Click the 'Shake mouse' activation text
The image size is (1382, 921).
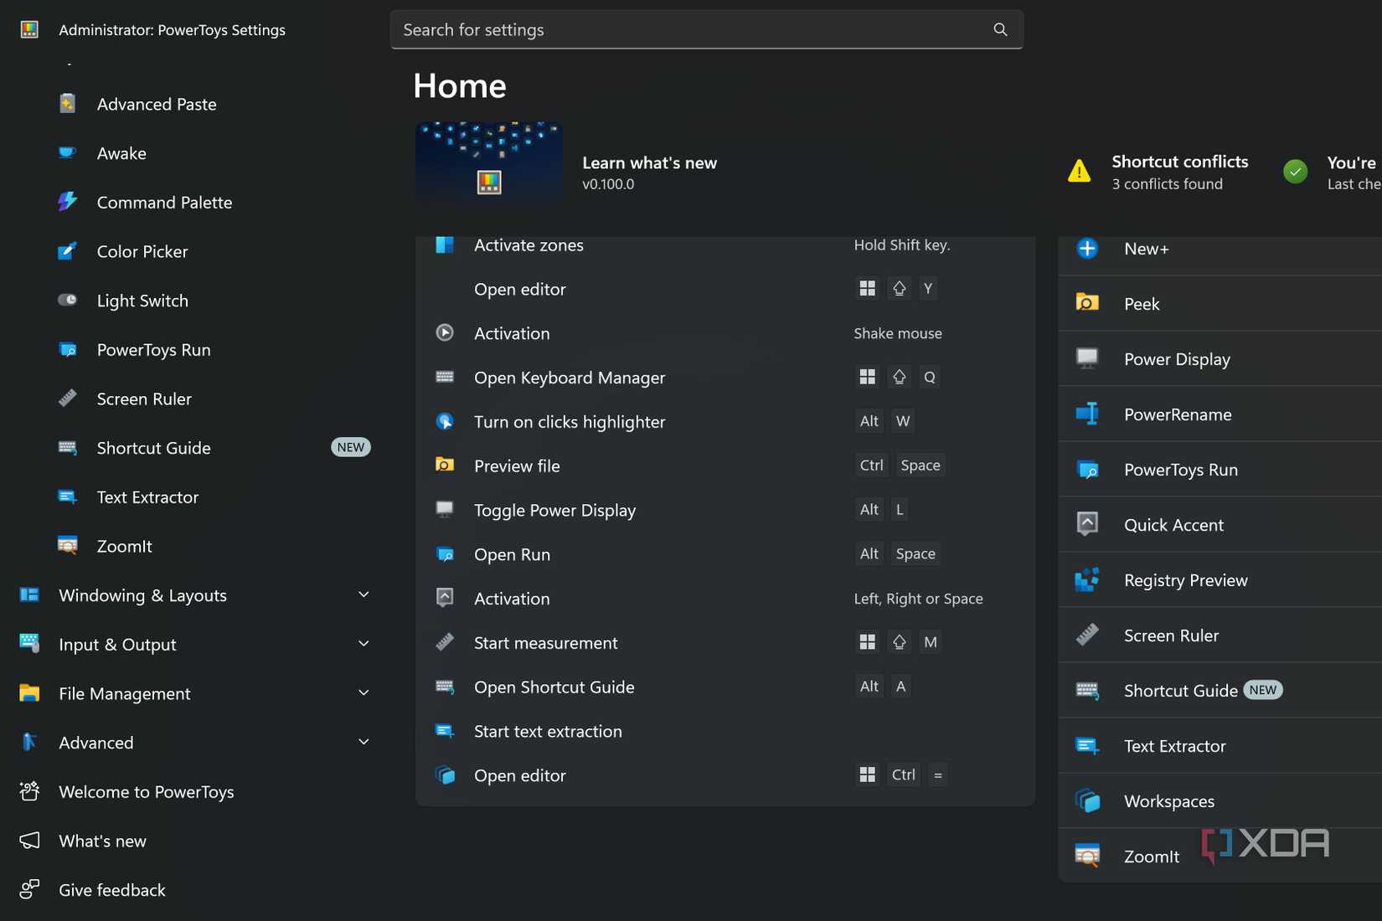pyautogui.click(x=897, y=333)
